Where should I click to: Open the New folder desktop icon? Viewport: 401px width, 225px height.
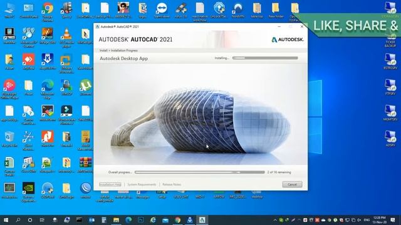tap(276, 10)
